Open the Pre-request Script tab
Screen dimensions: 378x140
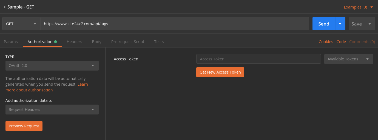click(127, 42)
